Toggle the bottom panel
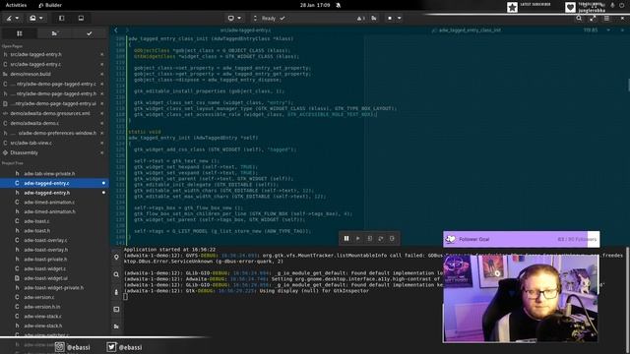Viewport: 630px width, 354px height. (81, 18)
